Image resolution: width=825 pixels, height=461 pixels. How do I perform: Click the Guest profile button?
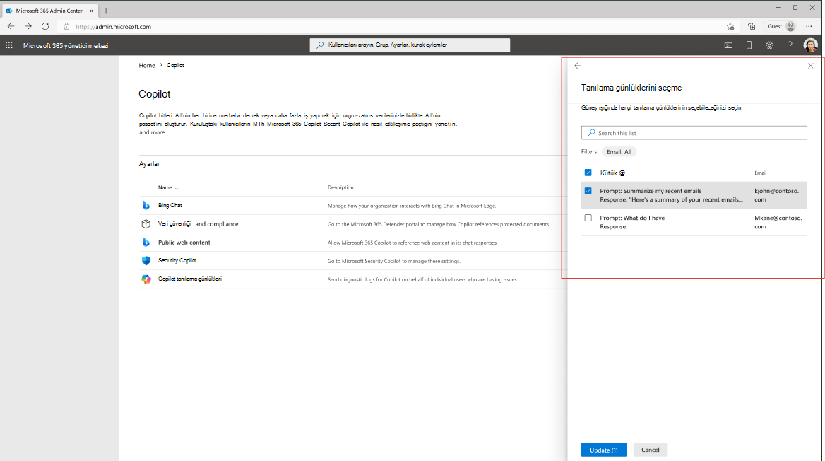[x=781, y=26]
